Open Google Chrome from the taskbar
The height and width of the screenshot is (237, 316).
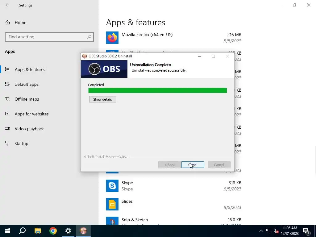coord(53,231)
